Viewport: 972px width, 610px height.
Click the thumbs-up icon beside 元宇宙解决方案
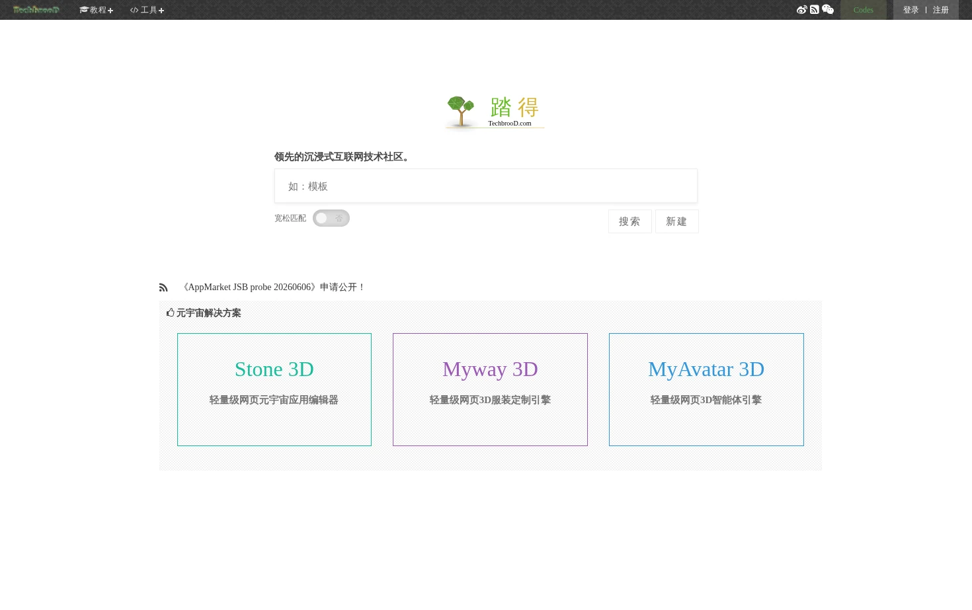pyautogui.click(x=171, y=313)
